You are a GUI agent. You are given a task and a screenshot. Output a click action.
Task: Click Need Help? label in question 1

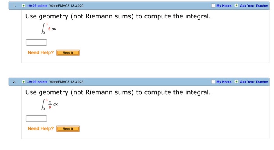41,52
